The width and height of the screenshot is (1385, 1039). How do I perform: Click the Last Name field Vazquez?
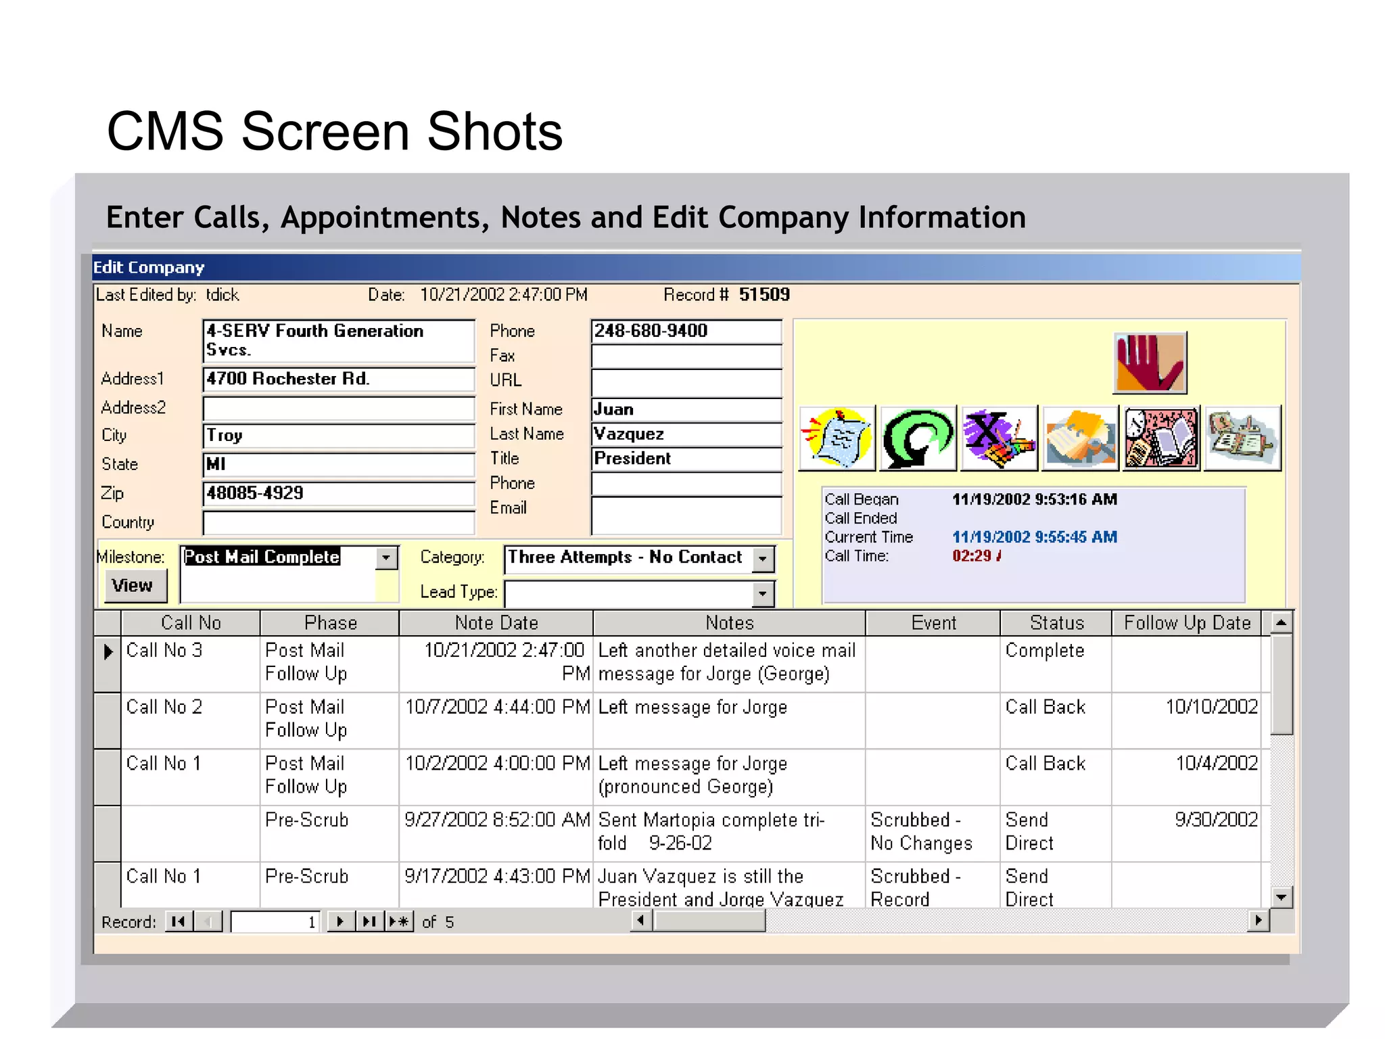pos(686,434)
